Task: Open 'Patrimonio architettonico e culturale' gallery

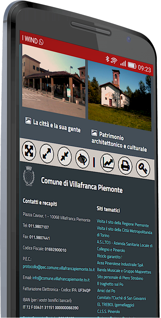Action: (119, 141)
